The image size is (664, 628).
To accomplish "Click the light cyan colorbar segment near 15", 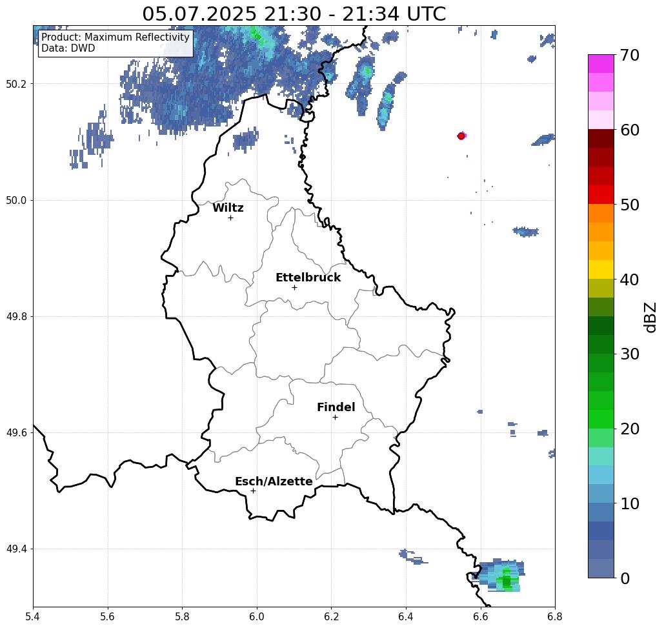I will [x=601, y=456].
